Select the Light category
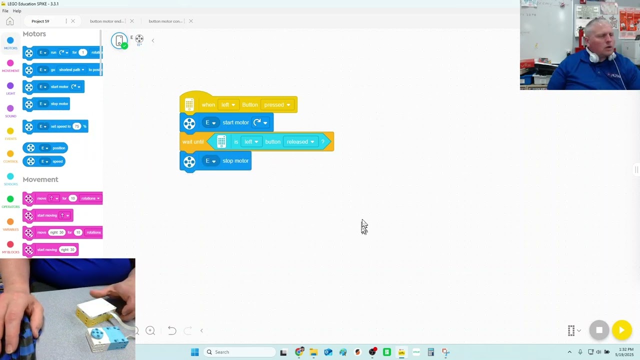 pyautogui.click(x=10, y=88)
